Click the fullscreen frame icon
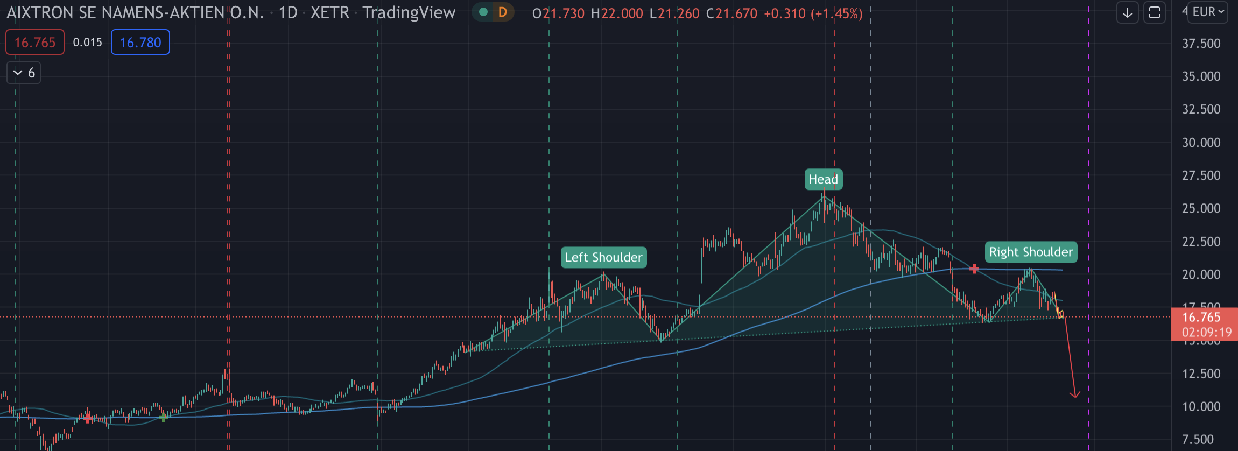Image resolution: width=1238 pixels, height=451 pixels. click(x=1154, y=12)
